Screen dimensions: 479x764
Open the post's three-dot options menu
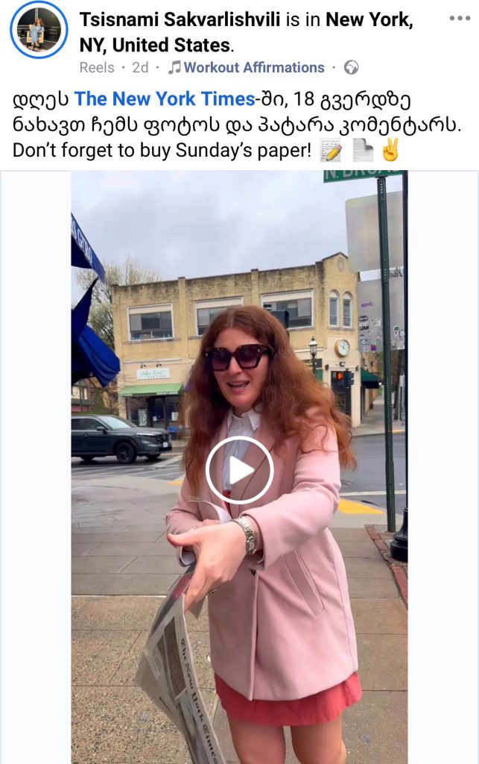(x=460, y=19)
